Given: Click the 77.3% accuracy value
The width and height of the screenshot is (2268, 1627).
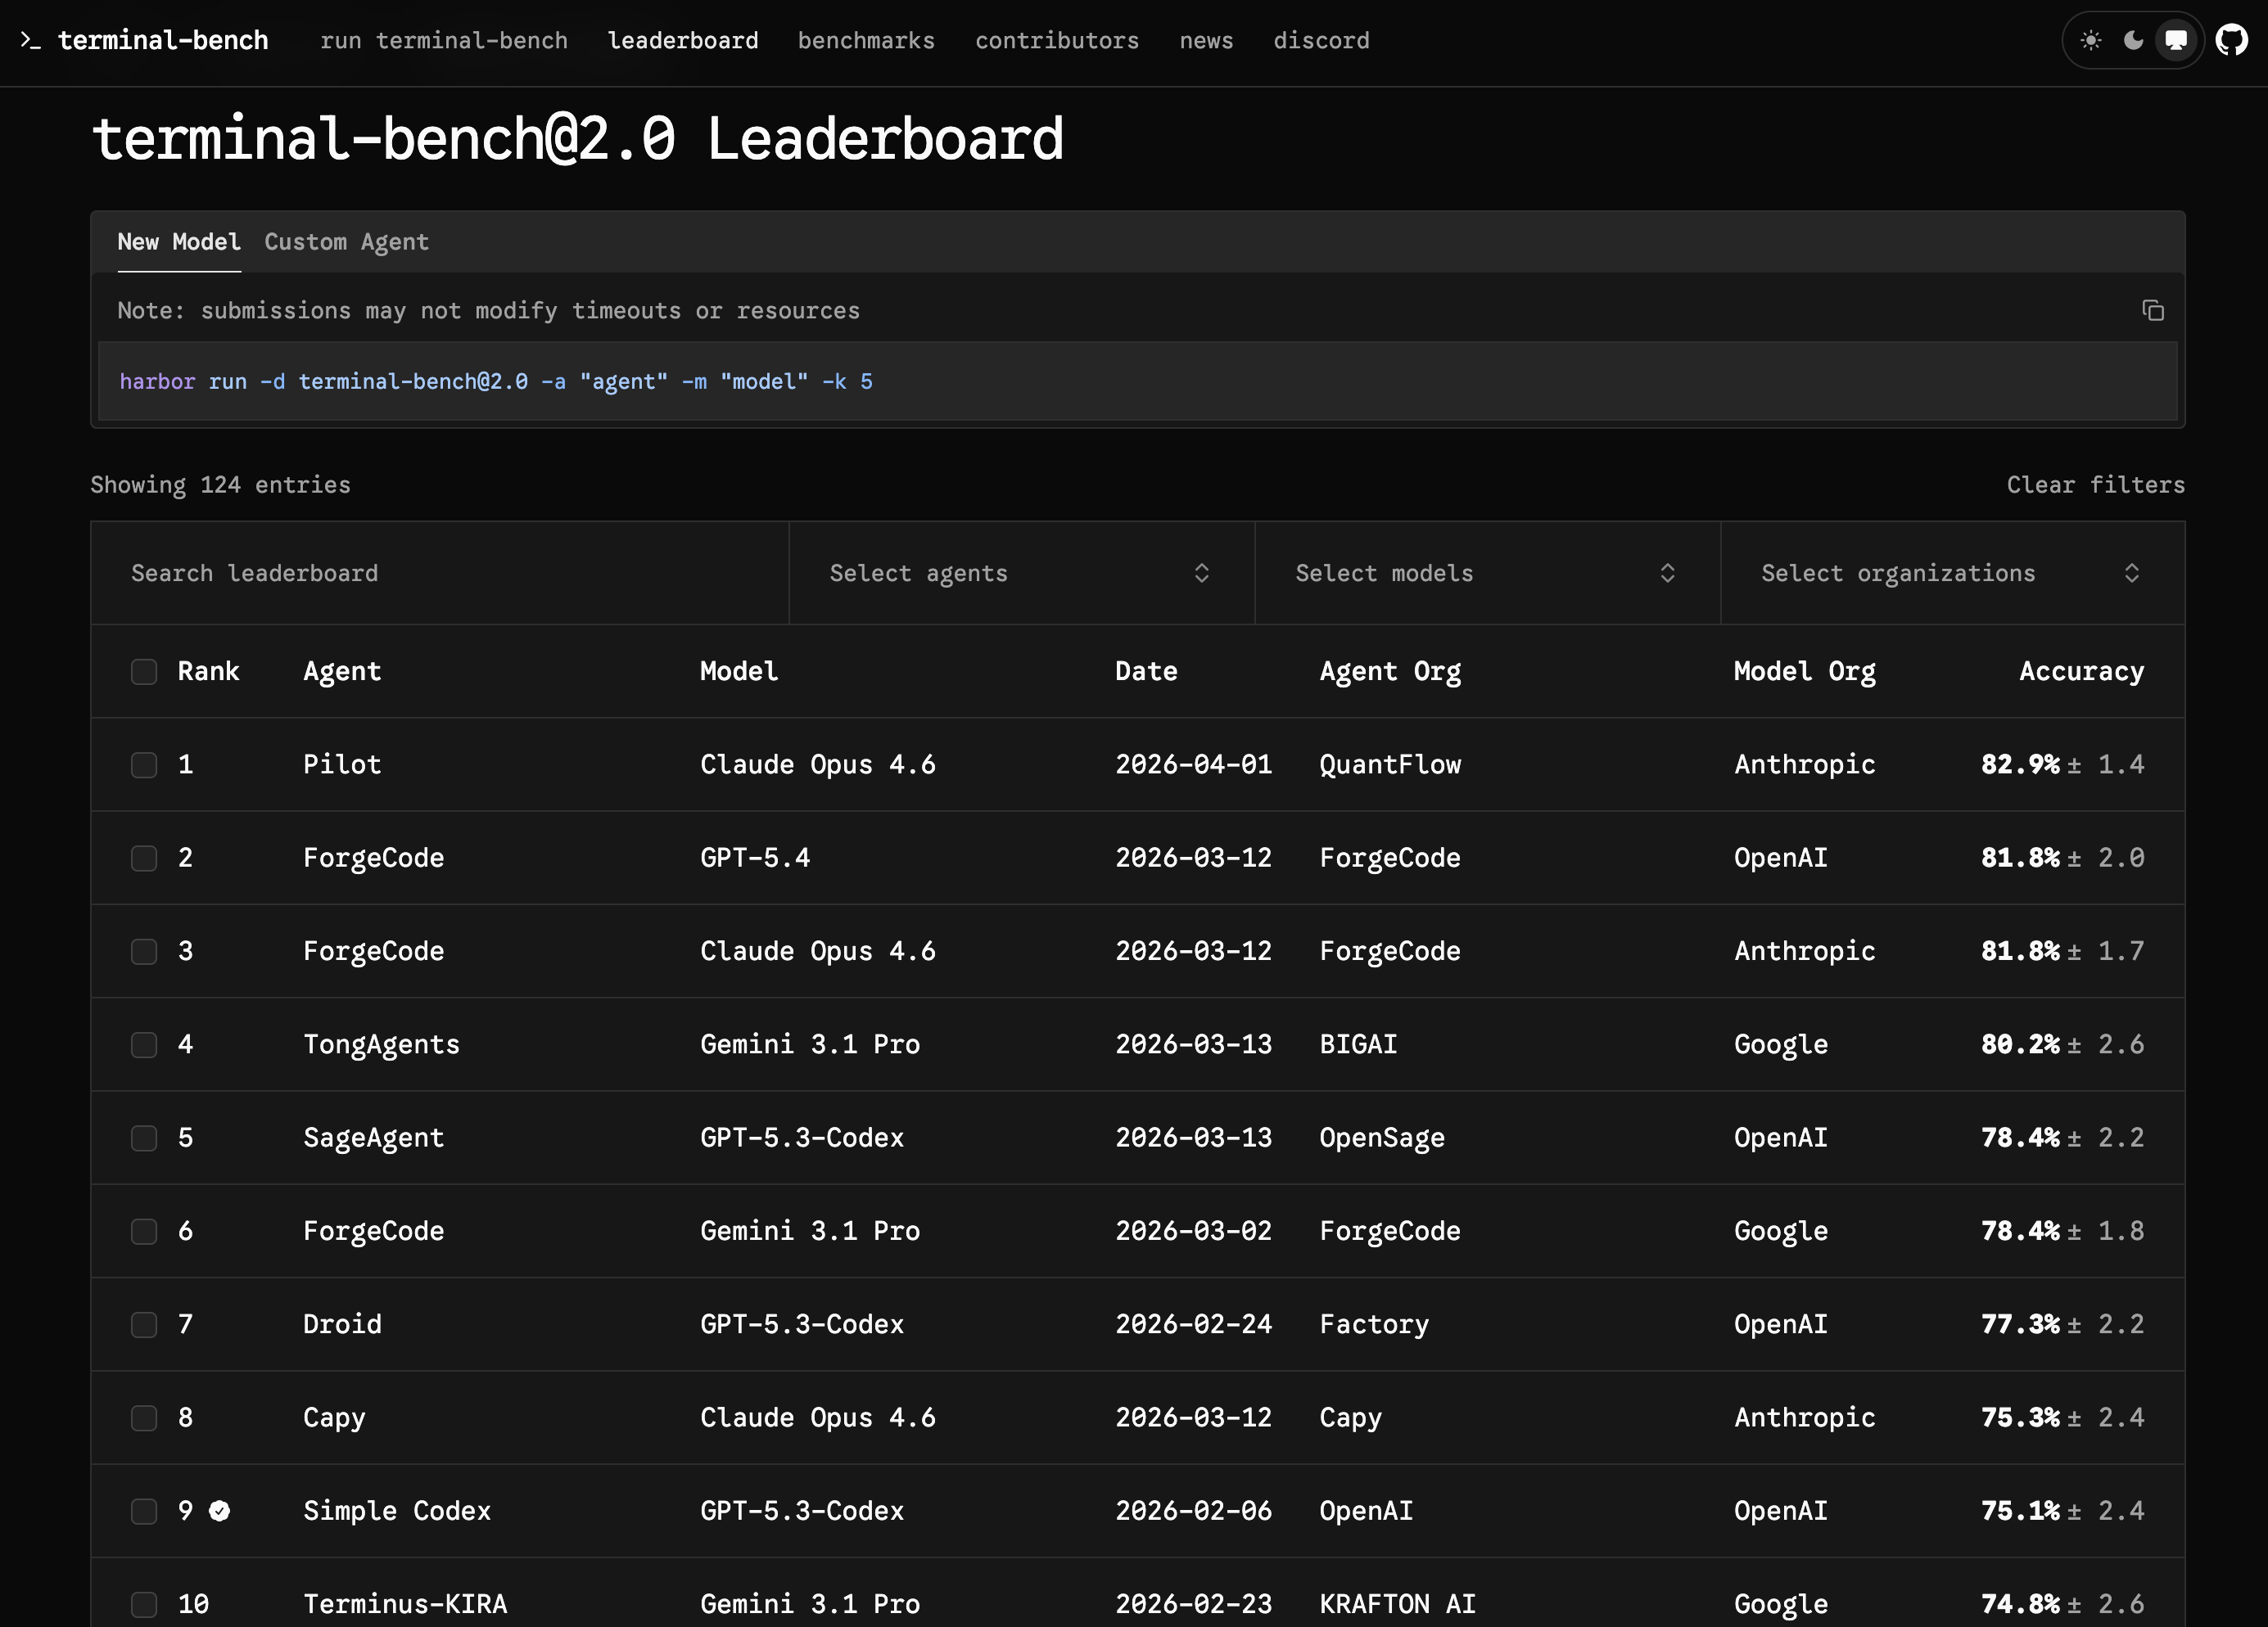Looking at the screenshot, I should pyautogui.click(x=2020, y=1324).
